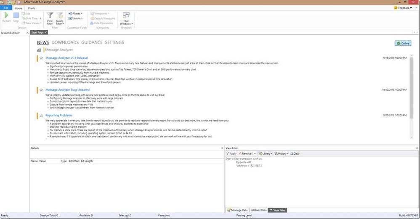Close the Details pane
Screen dimensions: 420x219
[x=222, y=148]
